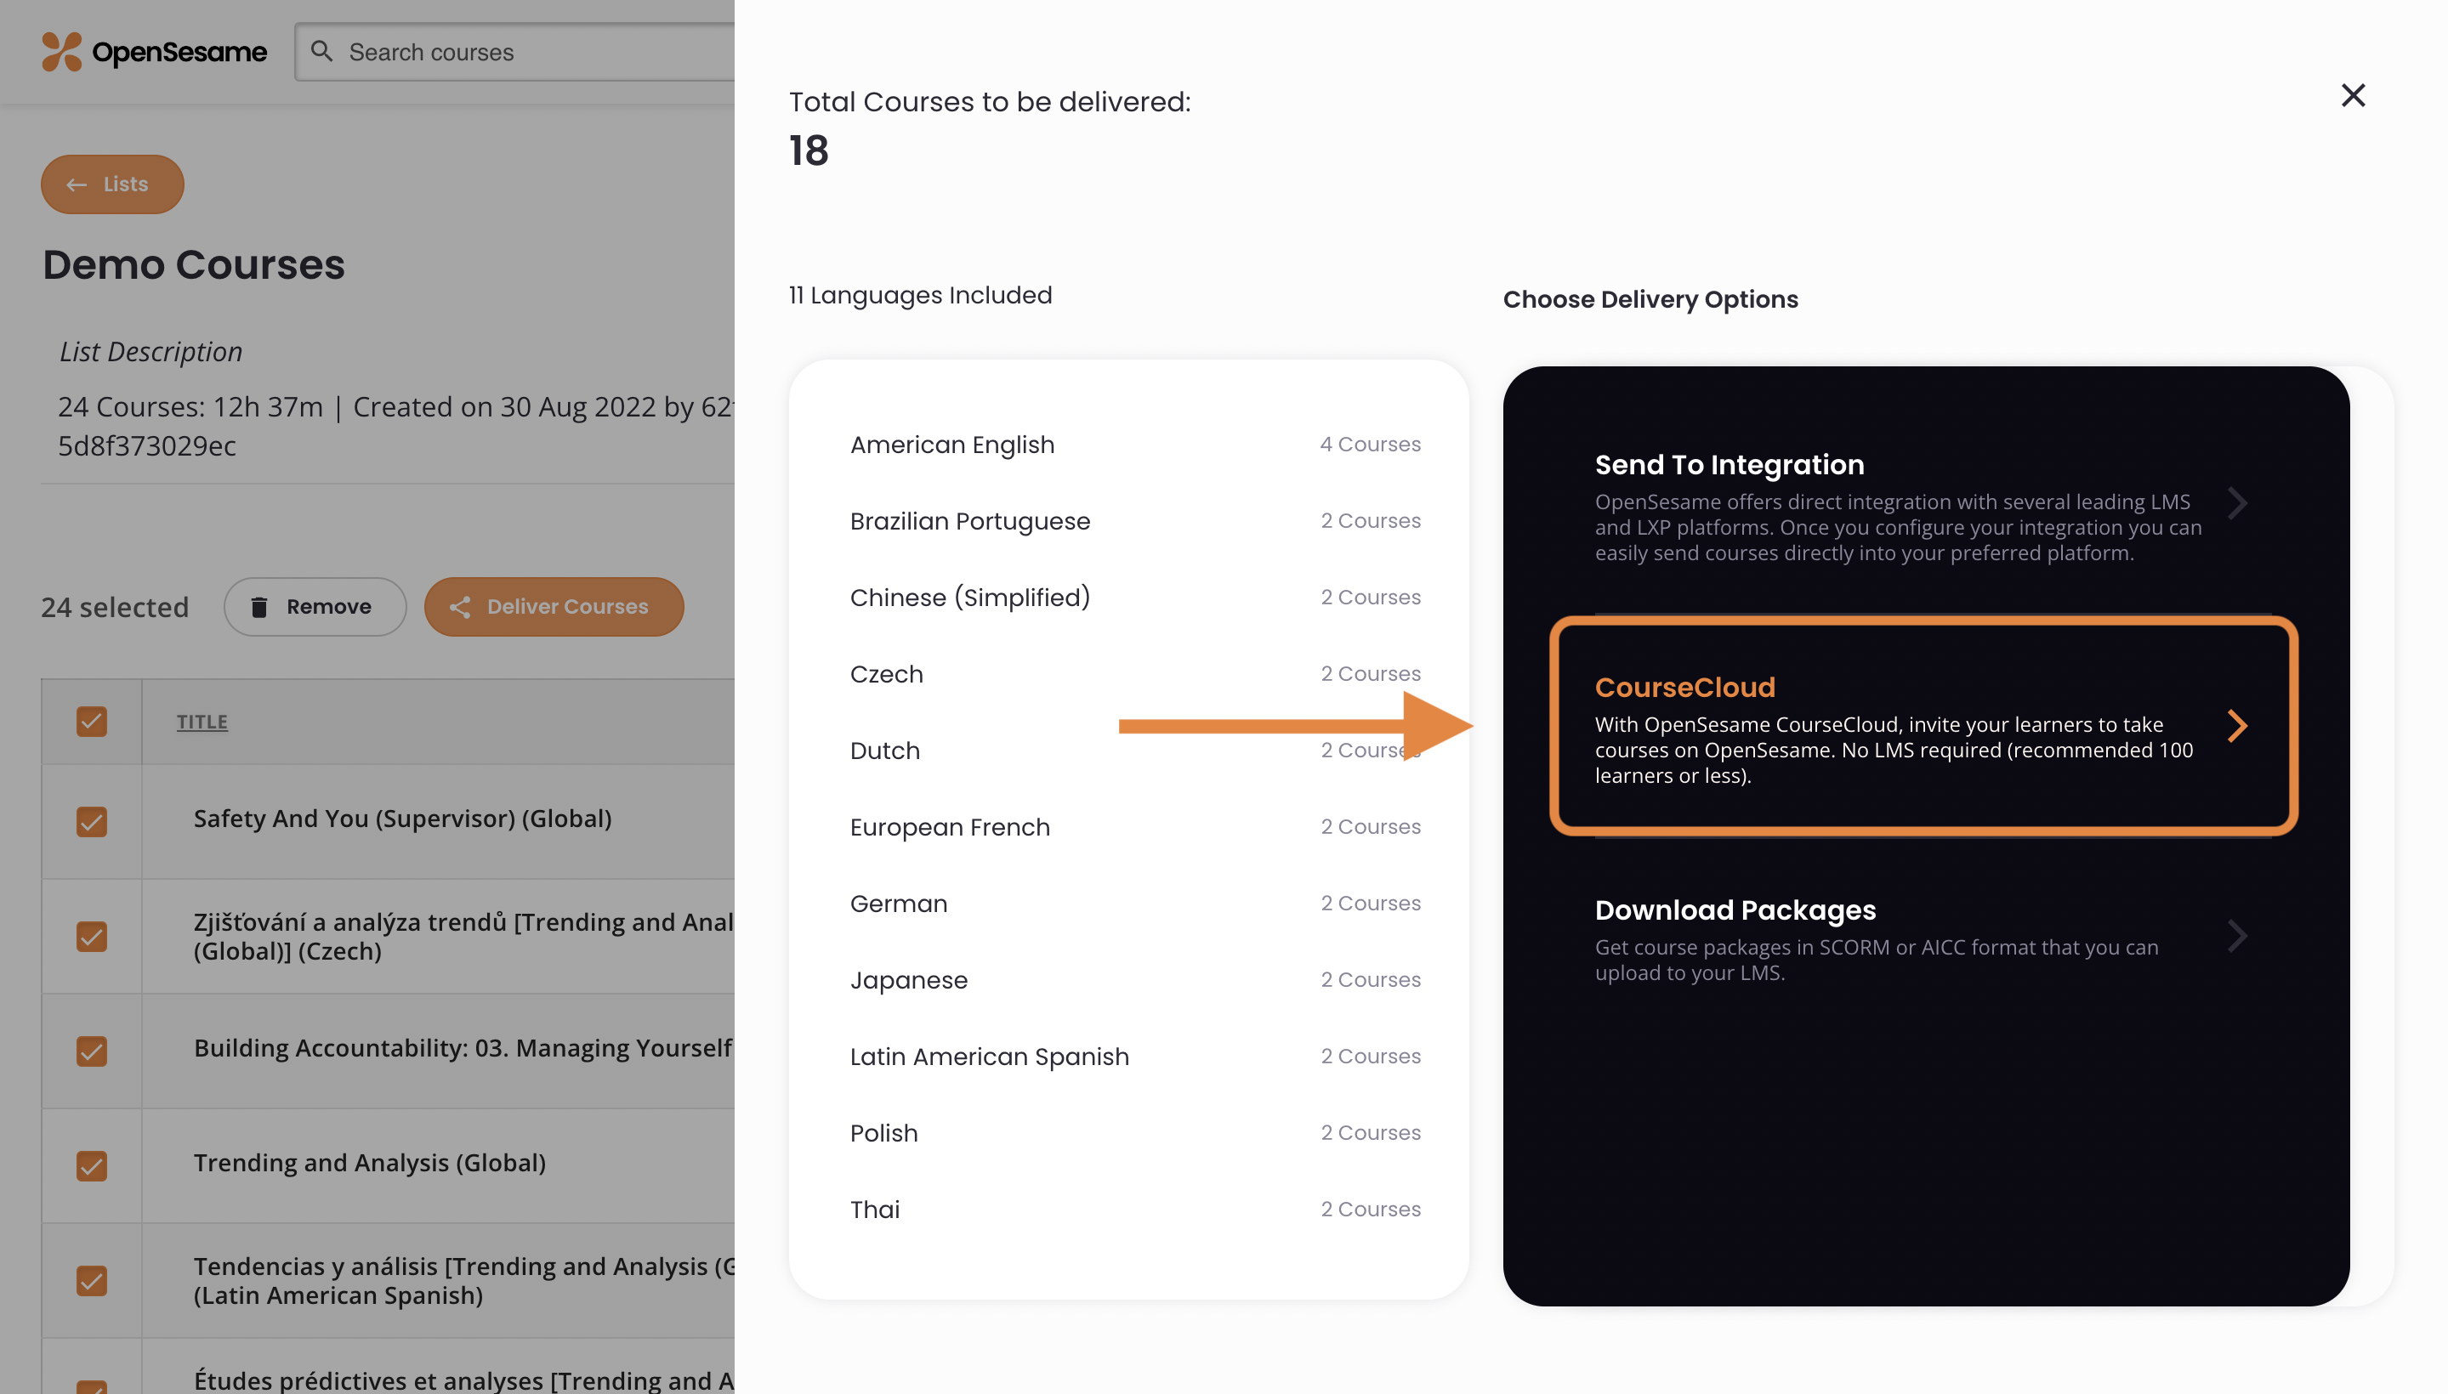The height and width of the screenshot is (1394, 2448).
Task: Click Trending and Analysis (Global) title
Action: coord(370,1164)
